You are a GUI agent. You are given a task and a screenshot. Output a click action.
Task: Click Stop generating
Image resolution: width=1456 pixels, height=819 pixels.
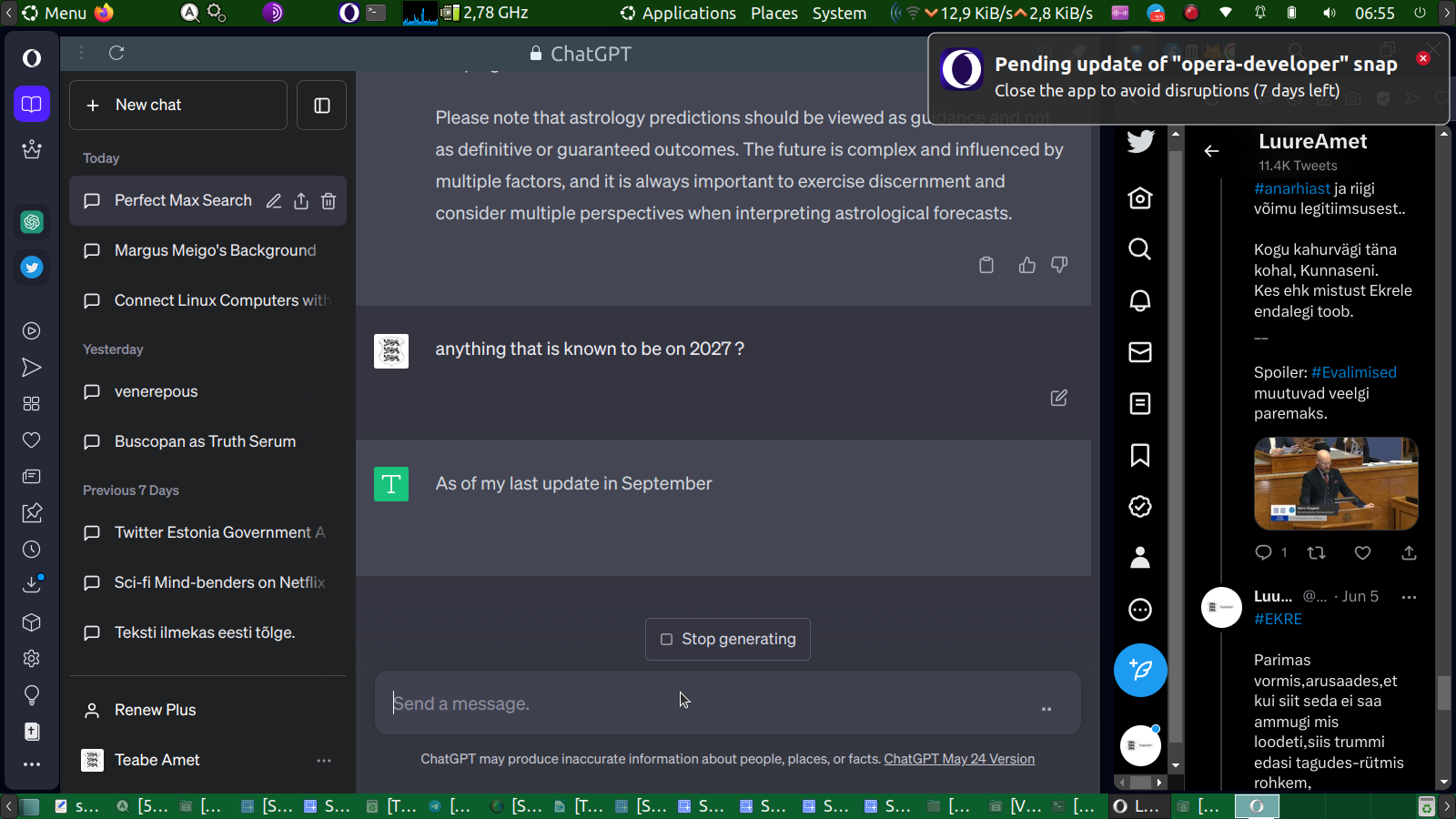point(728,639)
